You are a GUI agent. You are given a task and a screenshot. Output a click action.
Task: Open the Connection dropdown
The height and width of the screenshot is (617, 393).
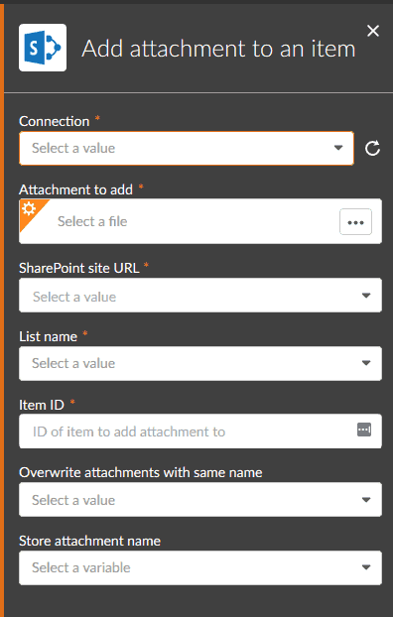click(x=187, y=148)
